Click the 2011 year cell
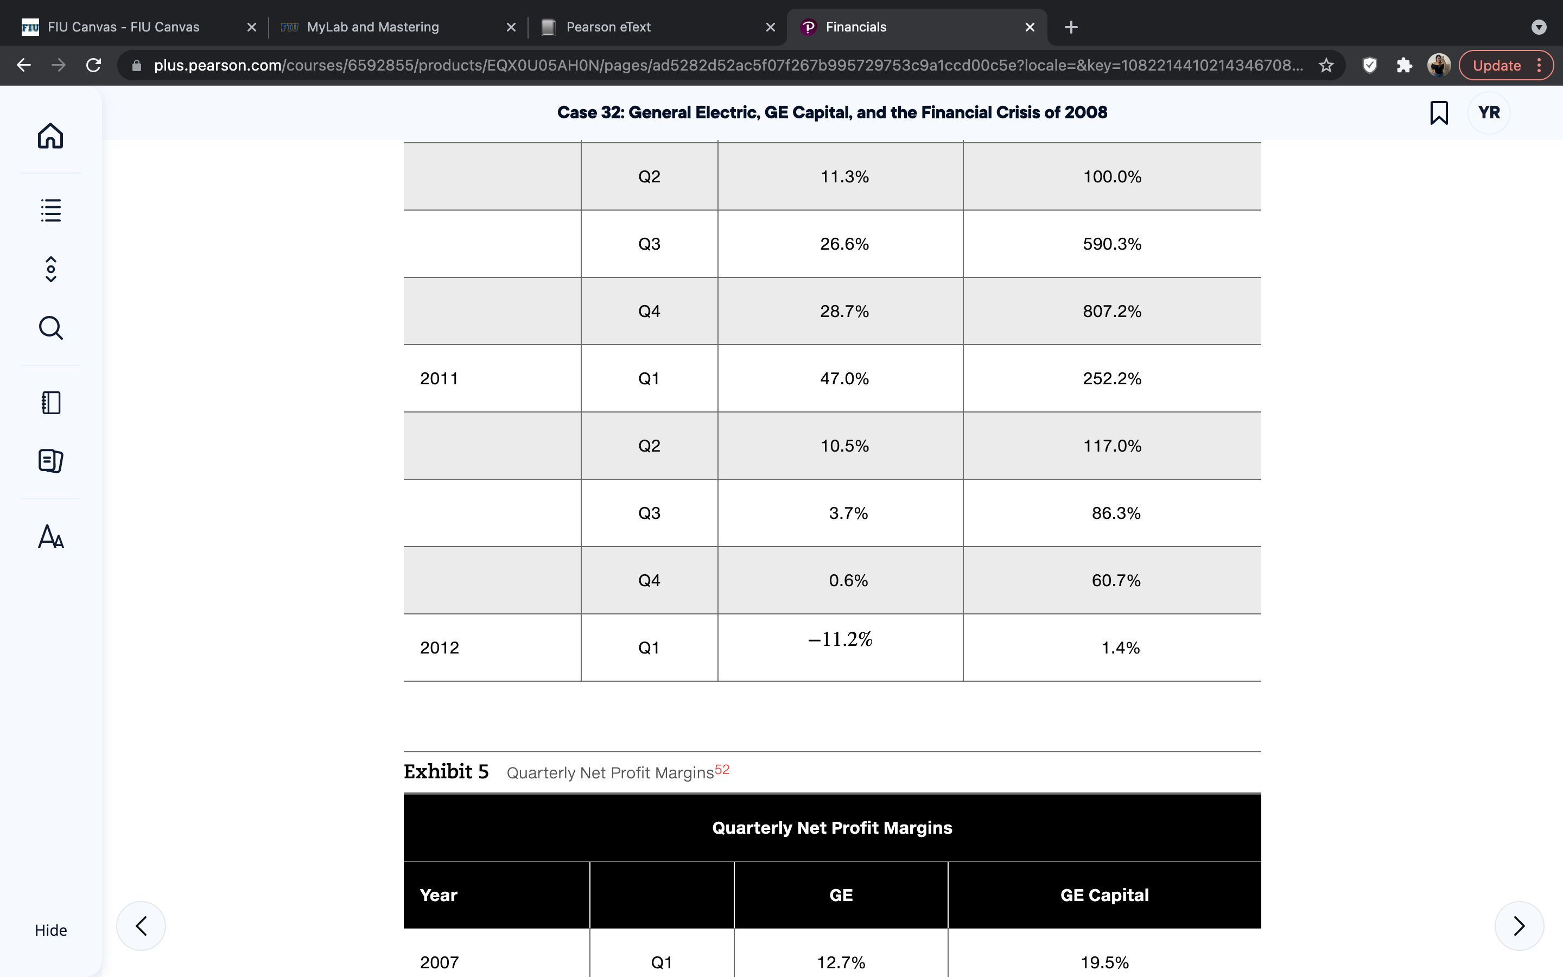The width and height of the screenshot is (1563, 977). 492,378
